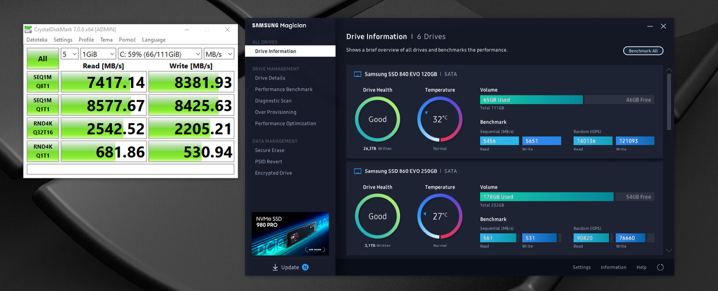Click the 8381.93 write result
Image resolution: width=718 pixels, height=291 pixels.
(x=191, y=82)
